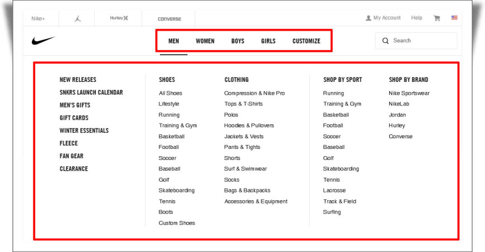Choose All Shoes
This screenshot has height=252, width=485.
[171, 93]
